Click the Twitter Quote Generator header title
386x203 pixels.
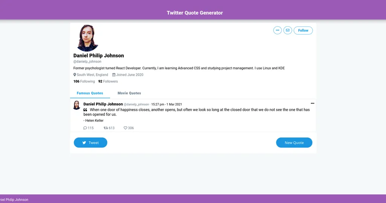coord(195,13)
